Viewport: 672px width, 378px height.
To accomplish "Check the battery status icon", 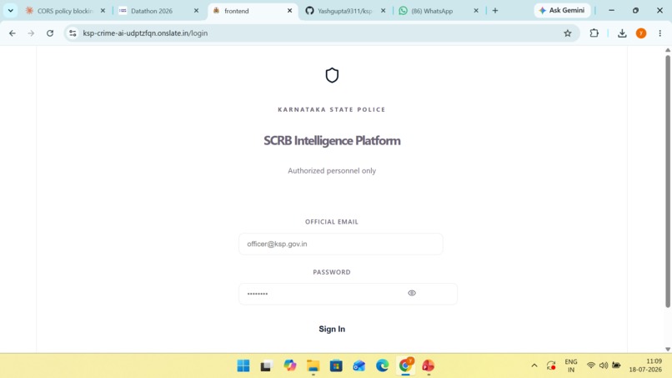I will 616,365.
